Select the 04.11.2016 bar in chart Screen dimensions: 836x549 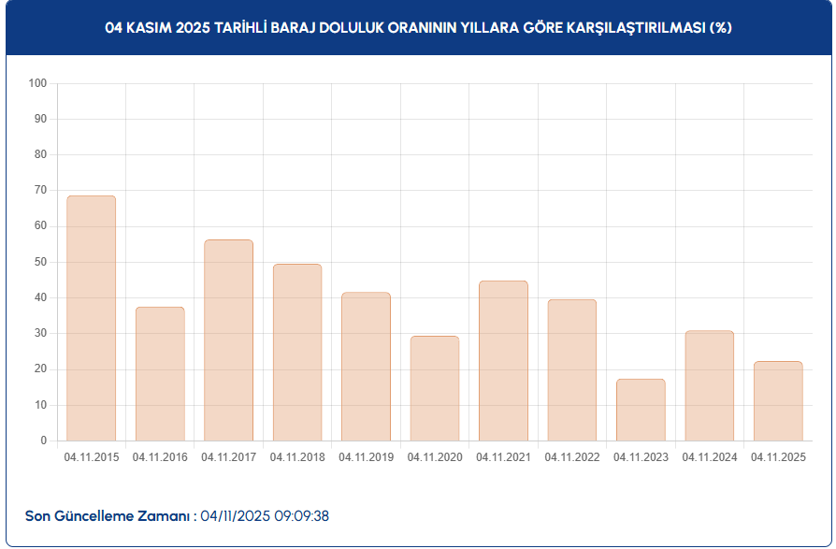click(x=160, y=374)
